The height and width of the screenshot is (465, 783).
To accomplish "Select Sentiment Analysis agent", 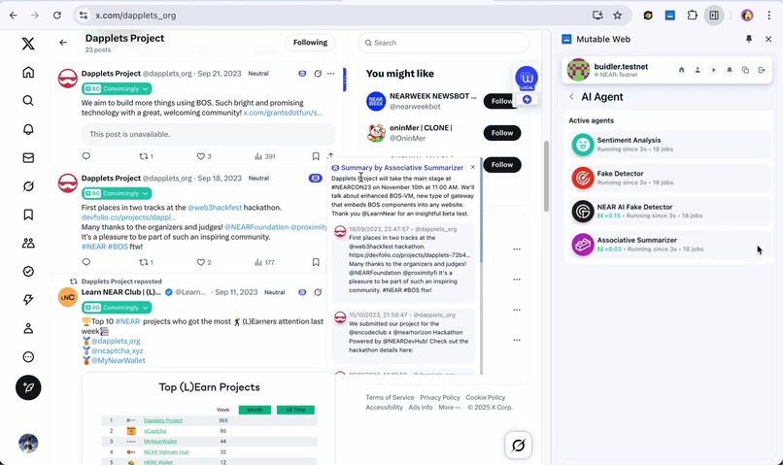I will (668, 145).
